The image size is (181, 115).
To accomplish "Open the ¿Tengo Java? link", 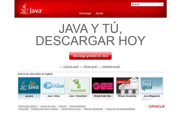I will pyautogui.click(x=90, y=67).
